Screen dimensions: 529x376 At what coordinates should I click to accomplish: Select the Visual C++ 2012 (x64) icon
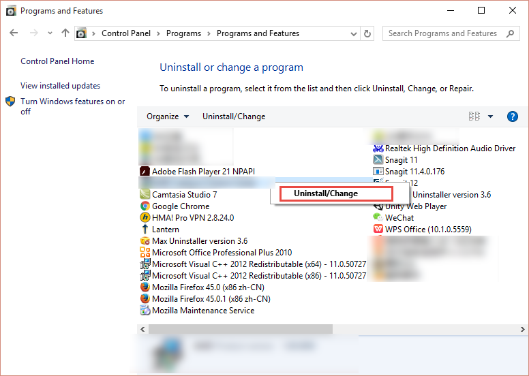(x=145, y=264)
